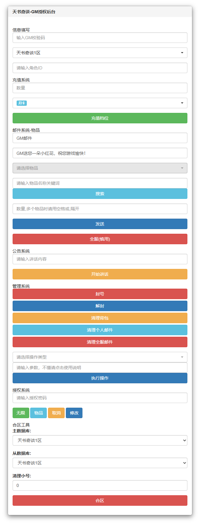
Task: Click the 公告系统 section label
Action: click(21, 251)
